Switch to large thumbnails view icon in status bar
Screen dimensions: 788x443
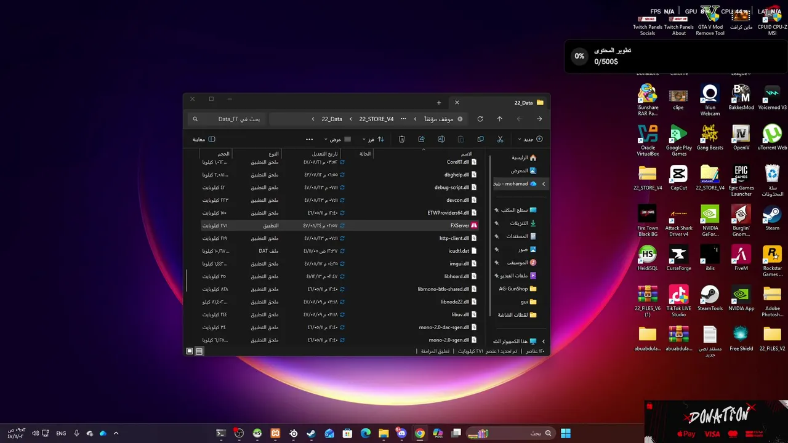(x=190, y=351)
